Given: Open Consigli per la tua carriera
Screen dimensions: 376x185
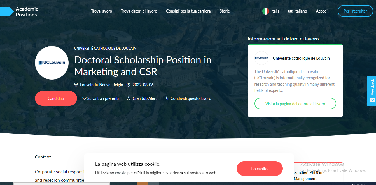Looking at the screenshot, I should pyautogui.click(x=188, y=11).
